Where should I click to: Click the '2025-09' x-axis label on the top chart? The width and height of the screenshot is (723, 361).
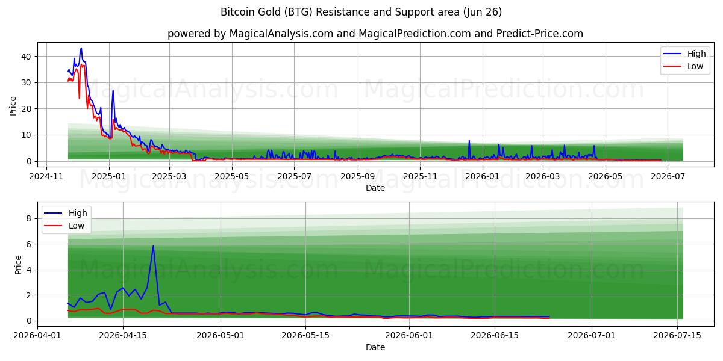pyautogui.click(x=357, y=176)
